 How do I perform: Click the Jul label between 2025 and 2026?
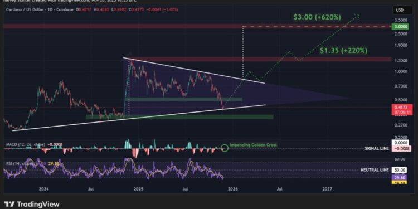click(185, 189)
